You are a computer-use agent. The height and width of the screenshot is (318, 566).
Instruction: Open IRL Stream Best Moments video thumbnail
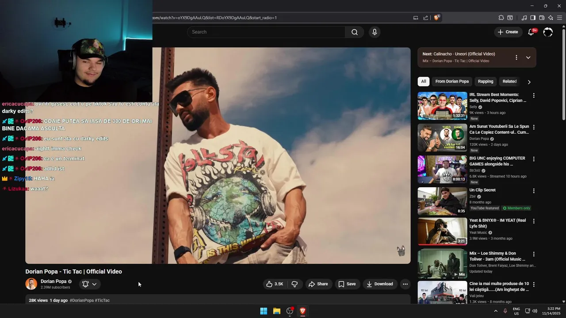442,106
